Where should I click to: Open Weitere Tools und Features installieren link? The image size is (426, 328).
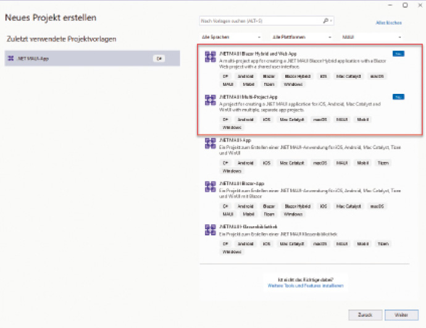tap(306, 285)
